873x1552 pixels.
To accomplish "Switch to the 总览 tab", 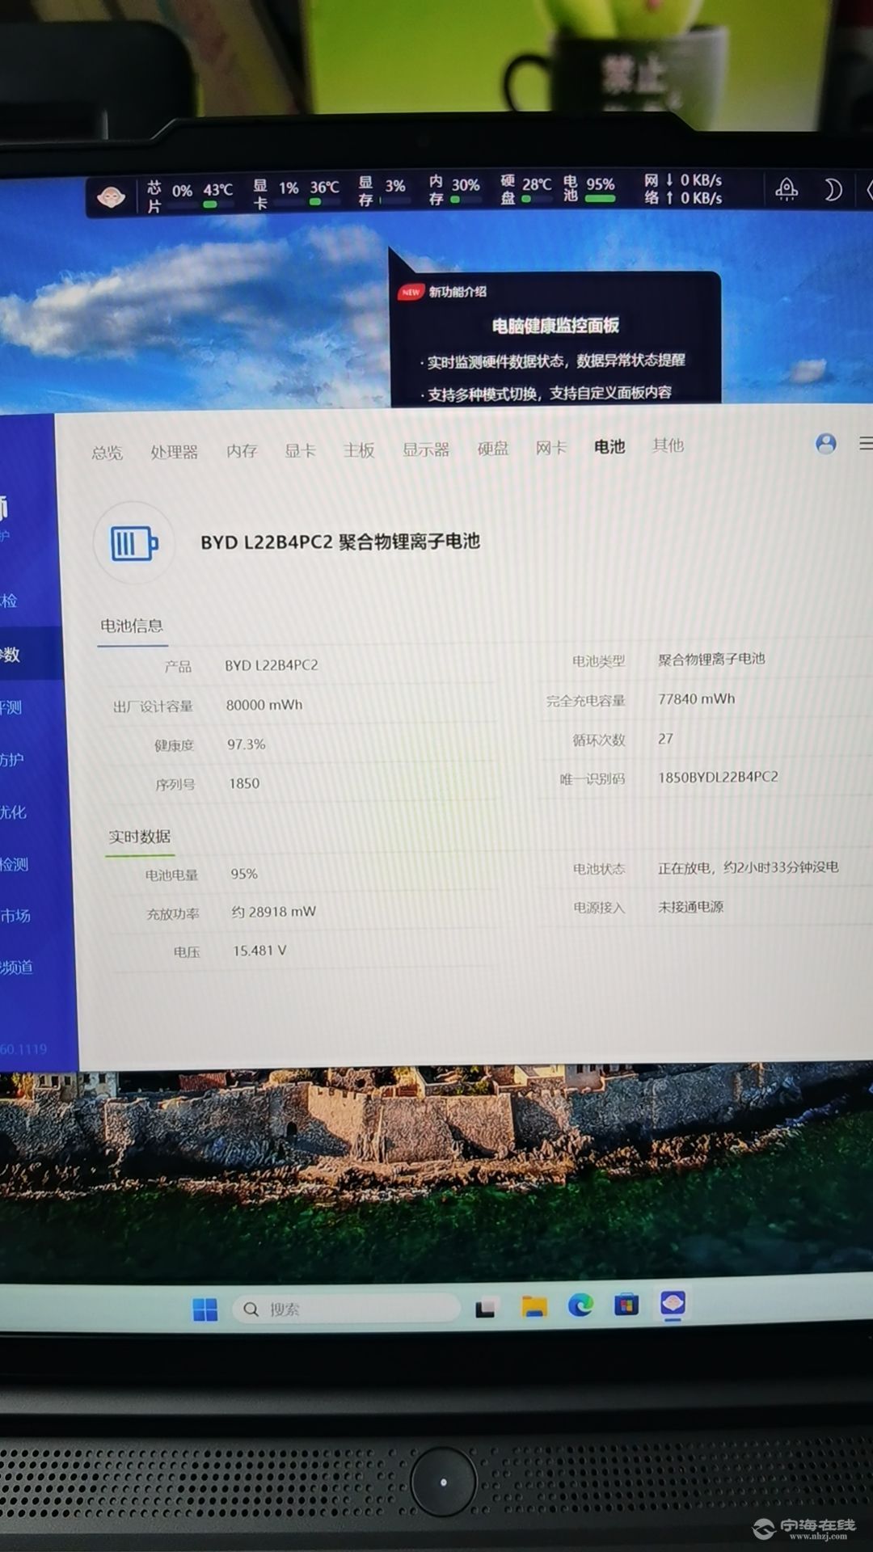I will pyautogui.click(x=107, y=453).
